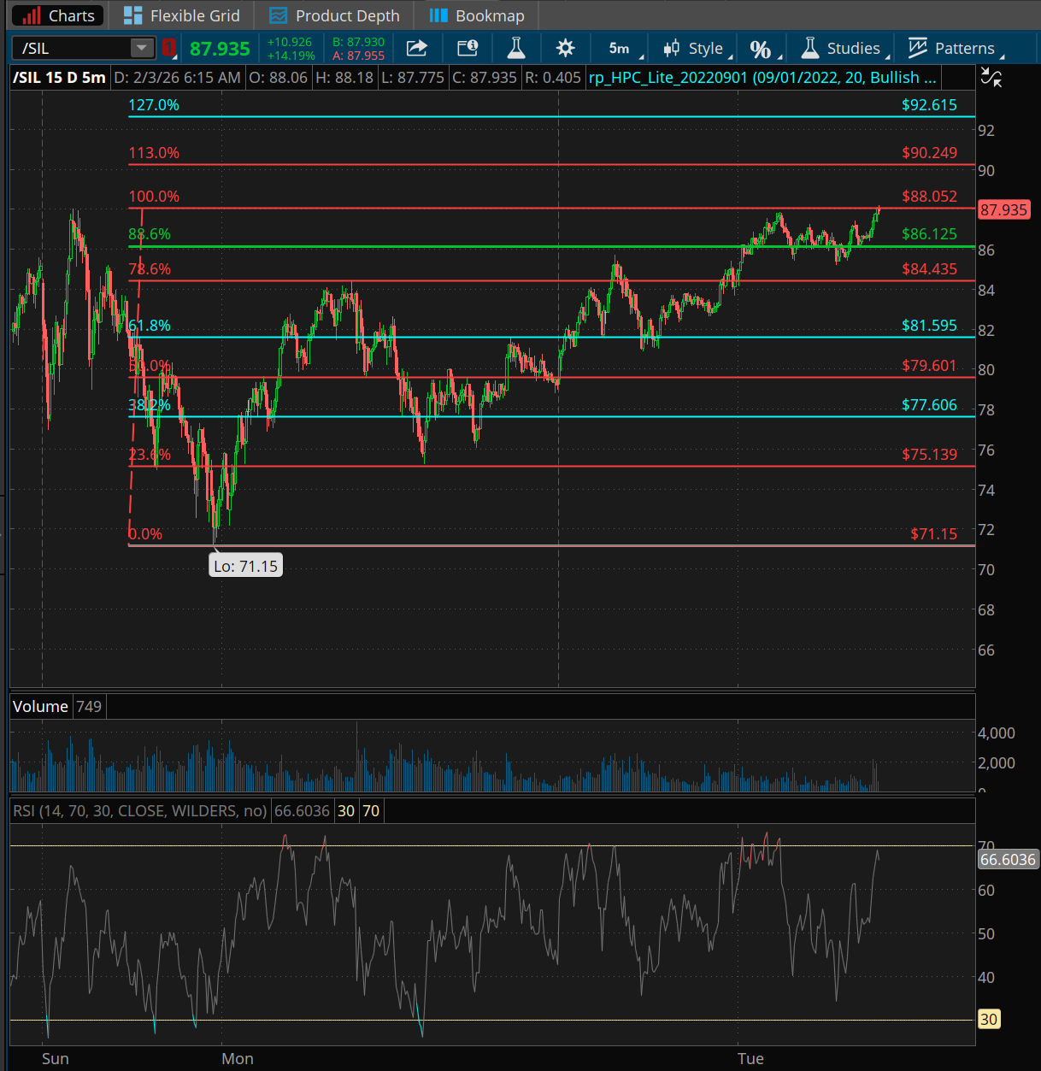The image size is (1041, 1071).
Task: Click the 5m timeframe button
Action: click(619, 49)
